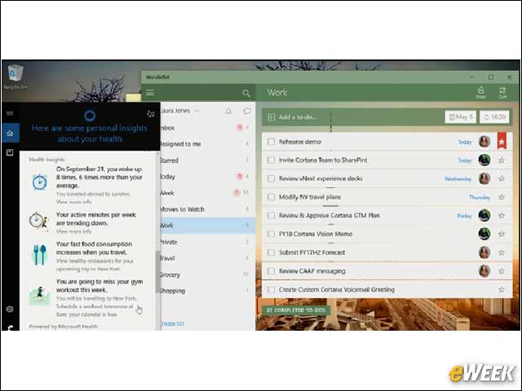Check off the Rehearse demo task

[272, 142]
